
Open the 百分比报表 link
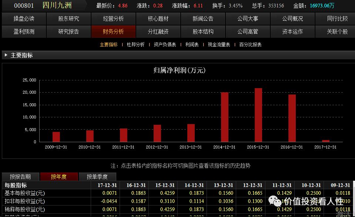pyautogui.click(x=250, y=45)
